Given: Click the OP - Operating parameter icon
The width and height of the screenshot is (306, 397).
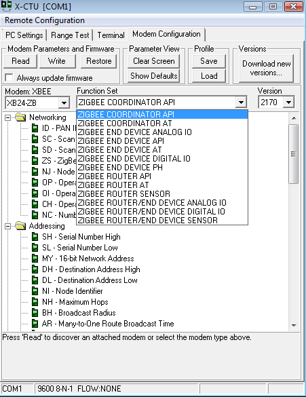Looking at the screenshot, I should 35,183.
